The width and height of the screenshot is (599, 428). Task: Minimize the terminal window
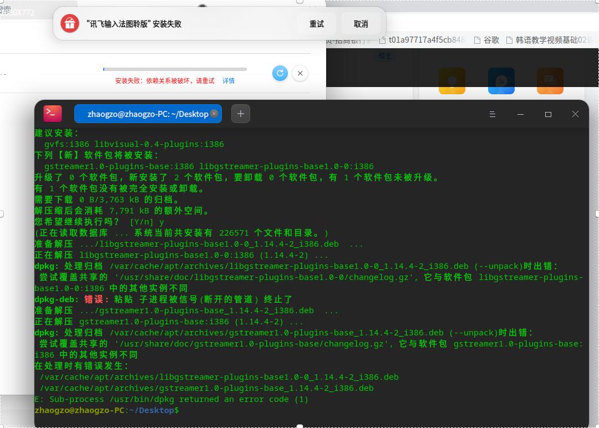(x=520, y=114)
